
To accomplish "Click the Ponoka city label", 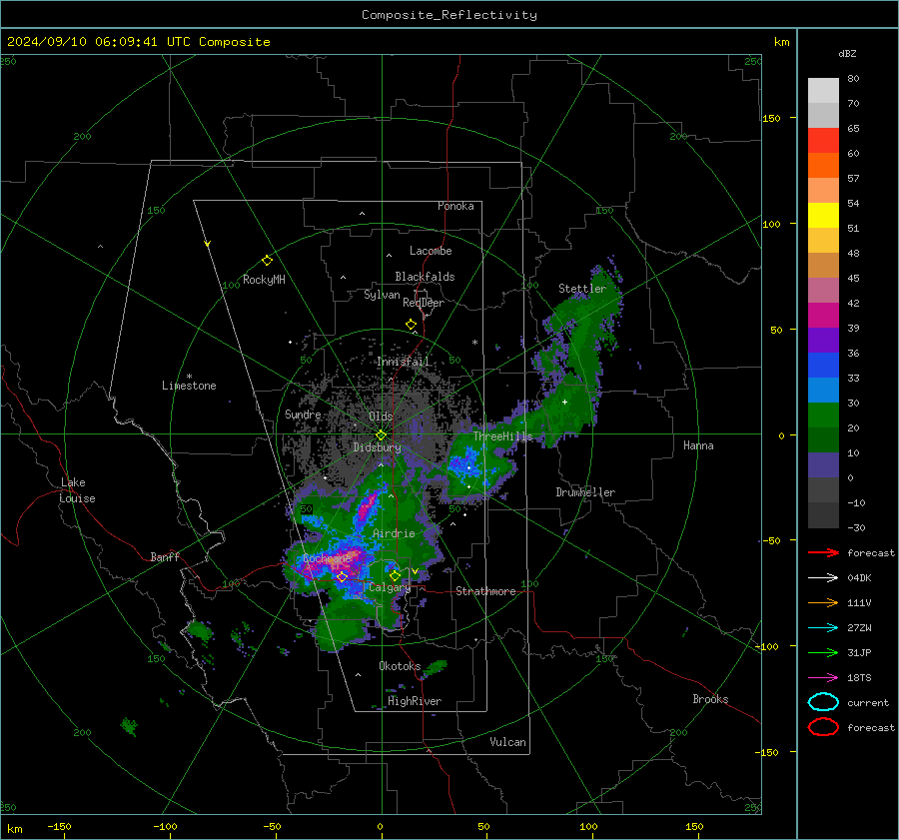I will (455, 206).
